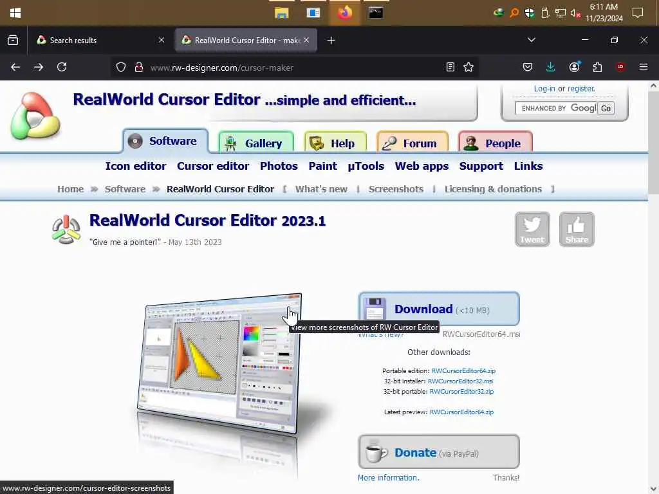Open the Windows Security shield tray icon

click(530, 13)
